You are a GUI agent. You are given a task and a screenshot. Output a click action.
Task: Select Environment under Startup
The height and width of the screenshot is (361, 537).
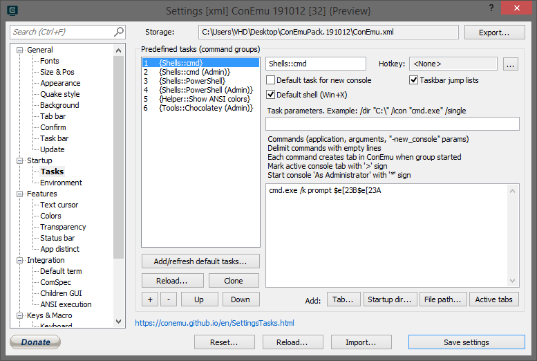62,183
